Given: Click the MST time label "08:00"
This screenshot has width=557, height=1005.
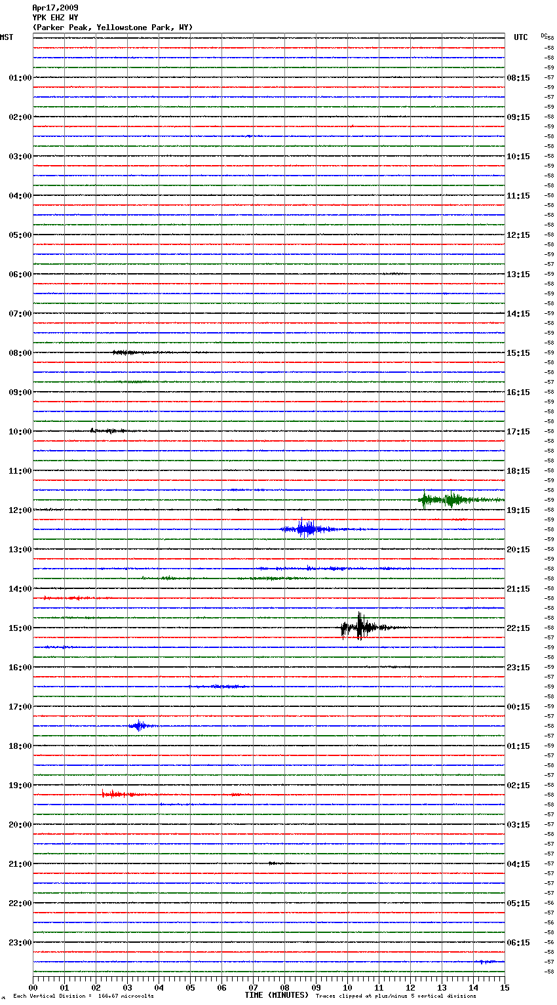Looking at the screenshot, I should tap(20, 353).
